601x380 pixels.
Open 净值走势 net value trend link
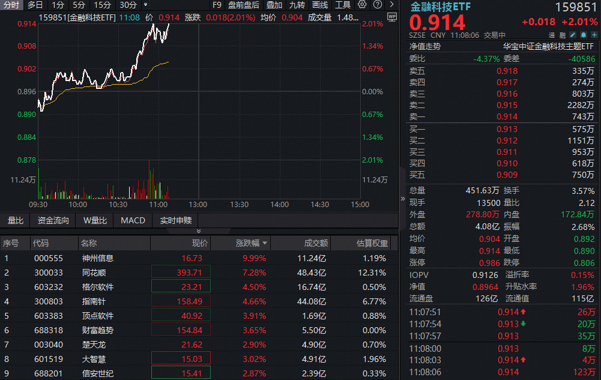[x=424, y=46]
